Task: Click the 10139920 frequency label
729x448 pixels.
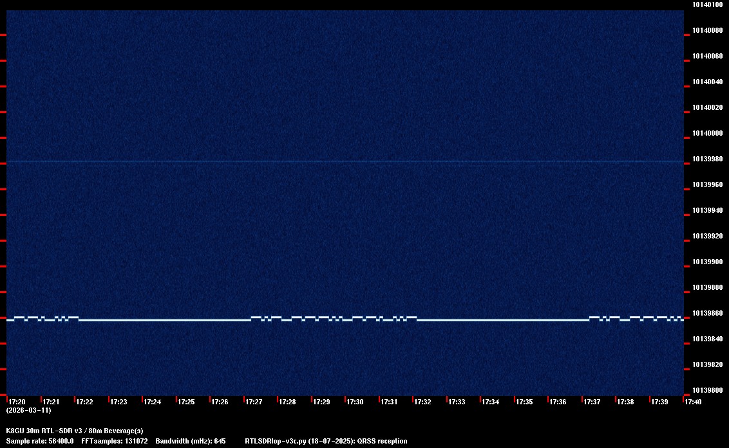Action: point(707,236)
